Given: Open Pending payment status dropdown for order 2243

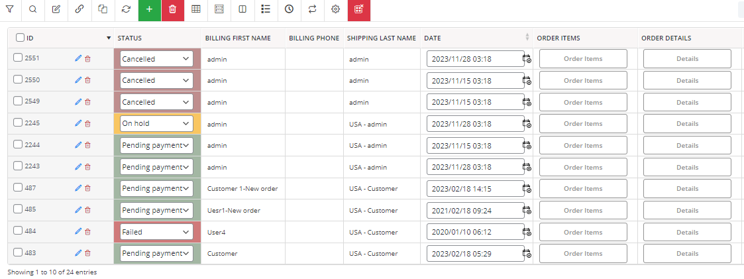Looking at the screenshot, I should click(x=156, y=167).
